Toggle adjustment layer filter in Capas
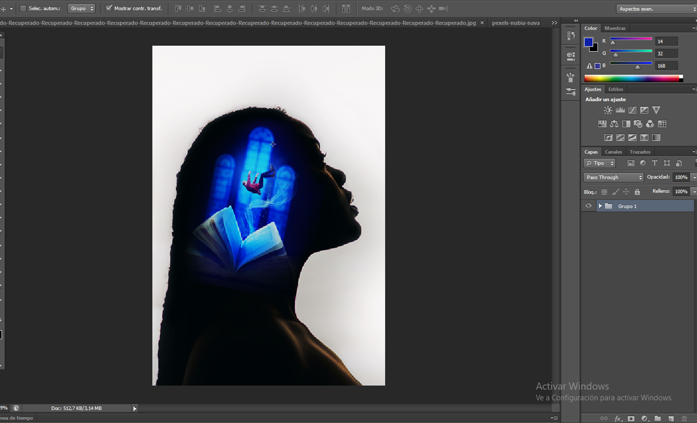The height and width of the screenshot is (423, 697). tap(643, 163)
